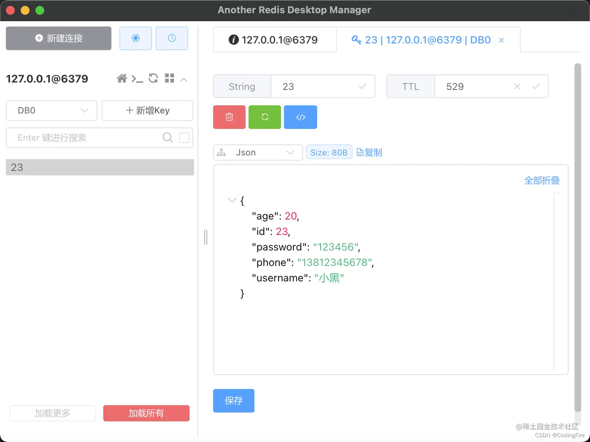
Task: Reload key with the green refresh button
Action: (265, 117)
